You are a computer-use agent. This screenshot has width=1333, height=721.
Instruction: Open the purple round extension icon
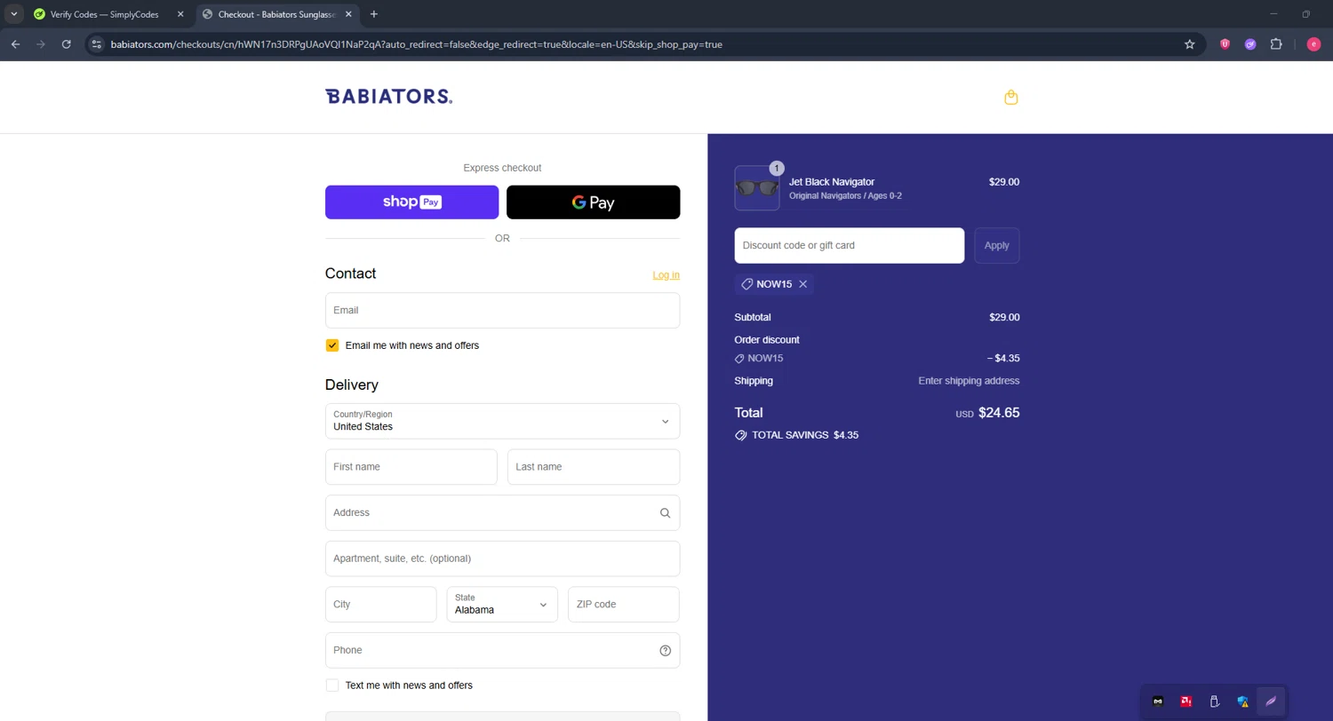point(1250,44)
